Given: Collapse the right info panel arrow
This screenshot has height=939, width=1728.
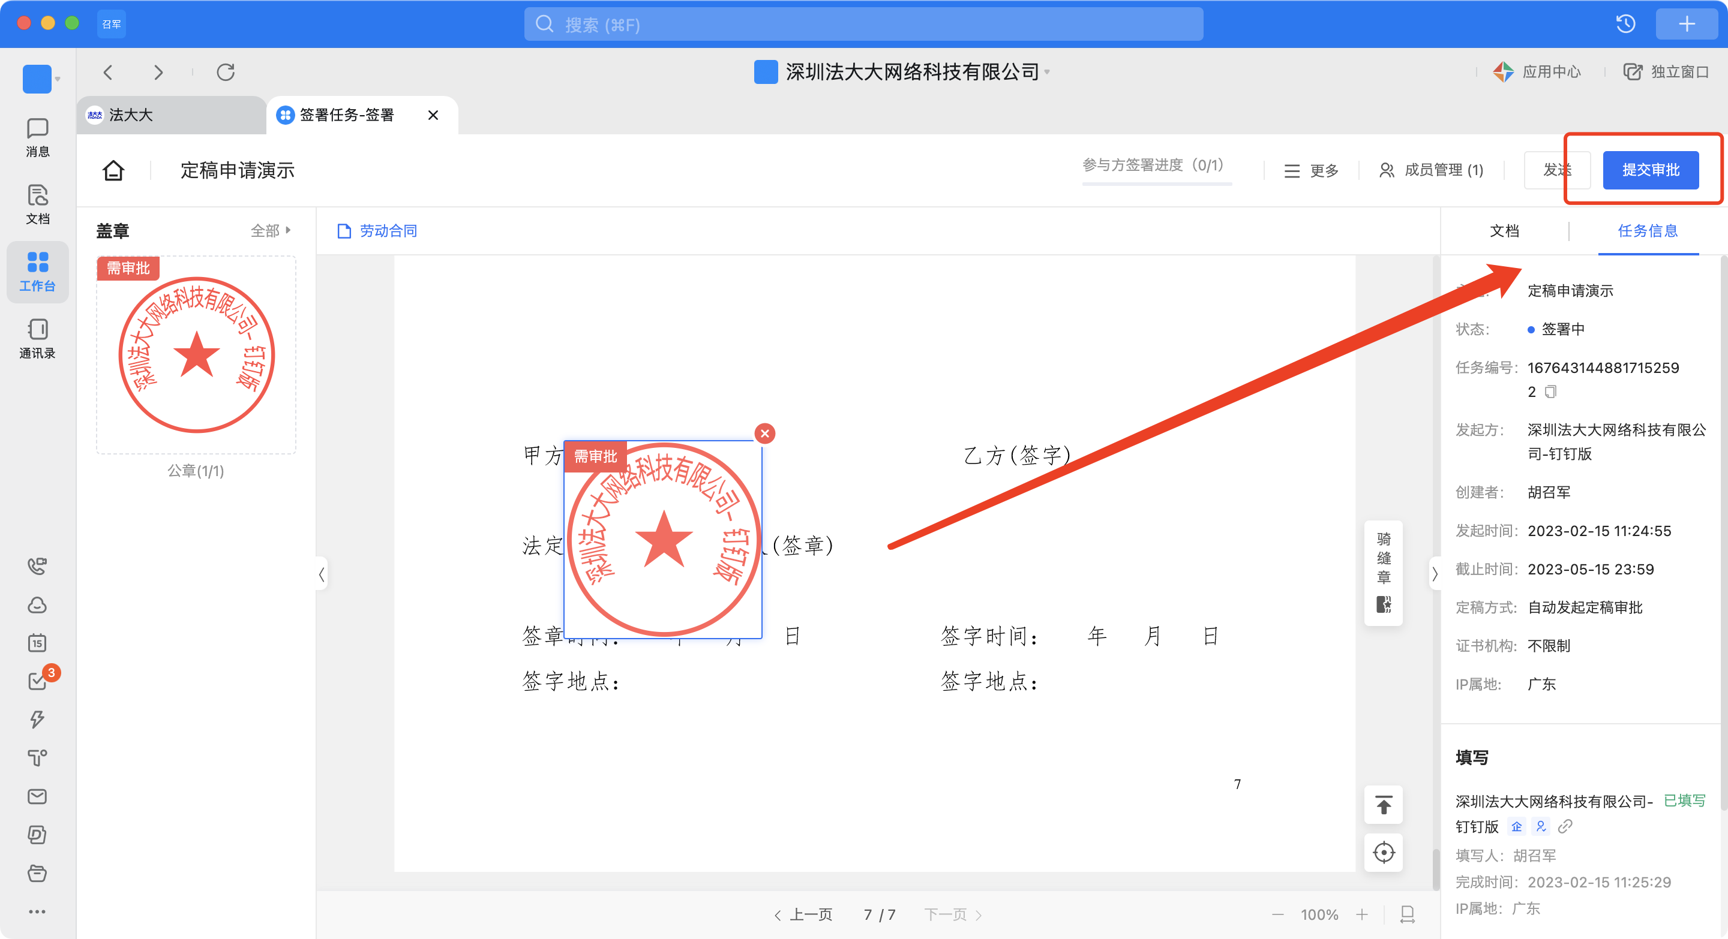Looking at the screenshot, I should pos(1435,574).
